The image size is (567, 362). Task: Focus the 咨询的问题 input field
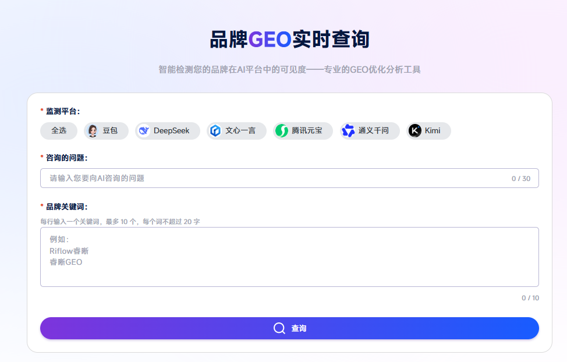274,178
